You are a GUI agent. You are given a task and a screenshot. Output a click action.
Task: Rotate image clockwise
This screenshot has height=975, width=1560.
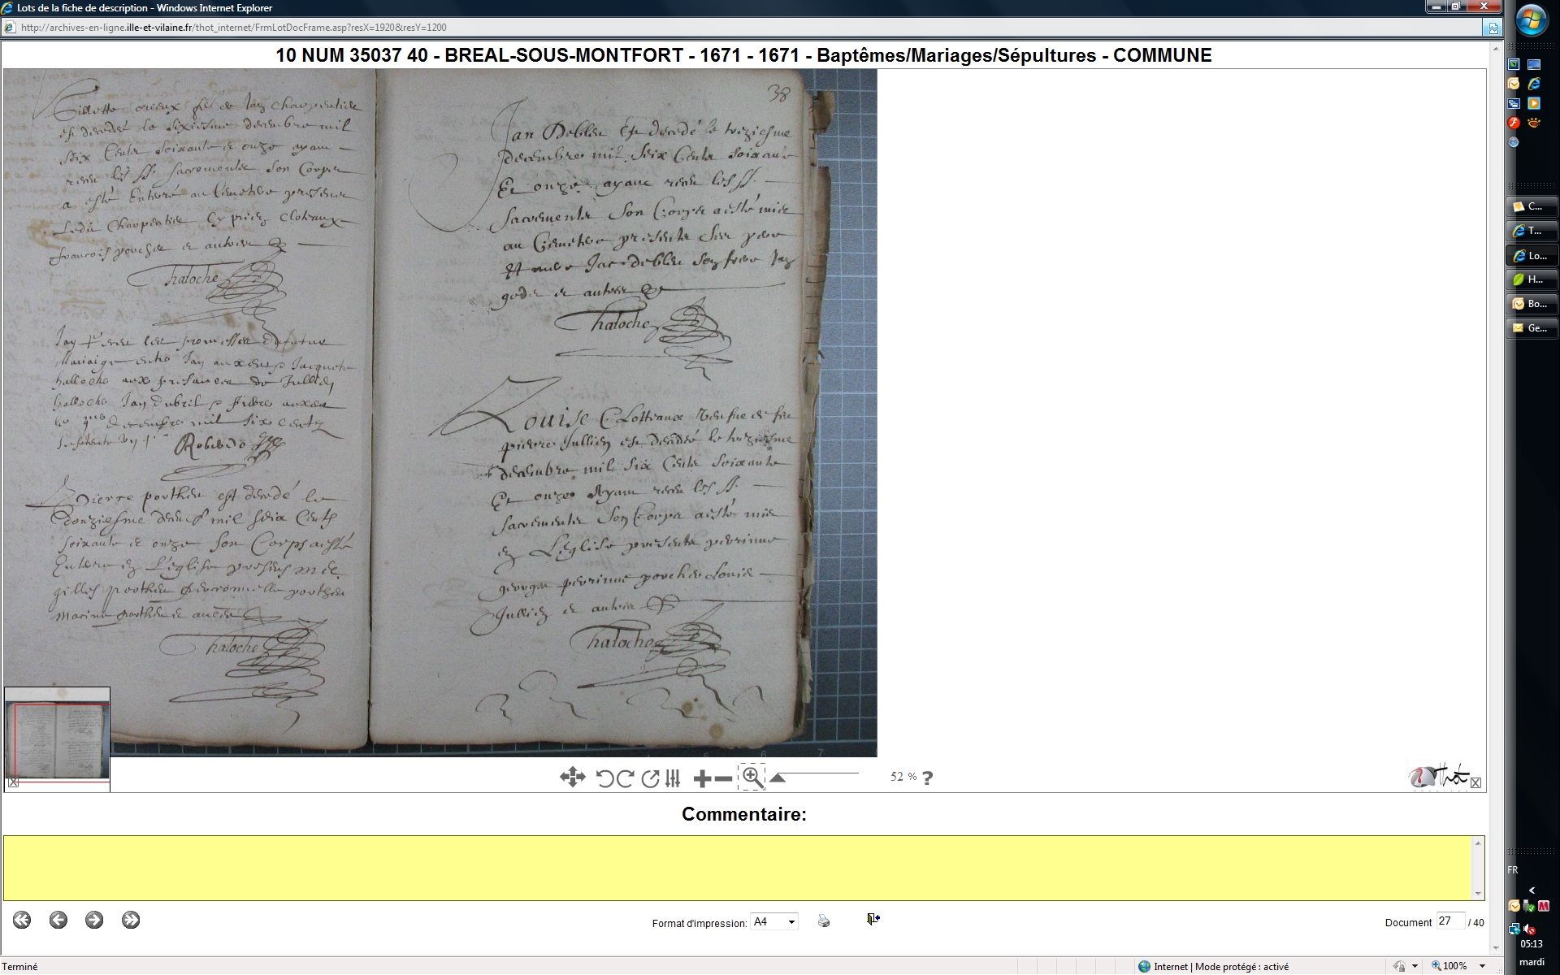(x=625, y=778)
